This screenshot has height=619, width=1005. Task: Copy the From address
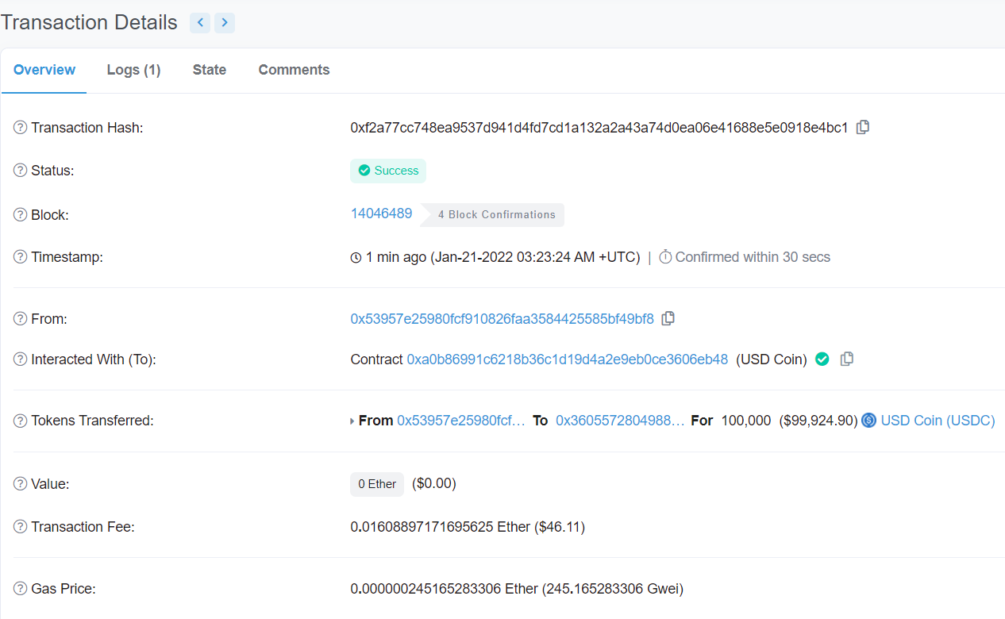coord(668,318)
